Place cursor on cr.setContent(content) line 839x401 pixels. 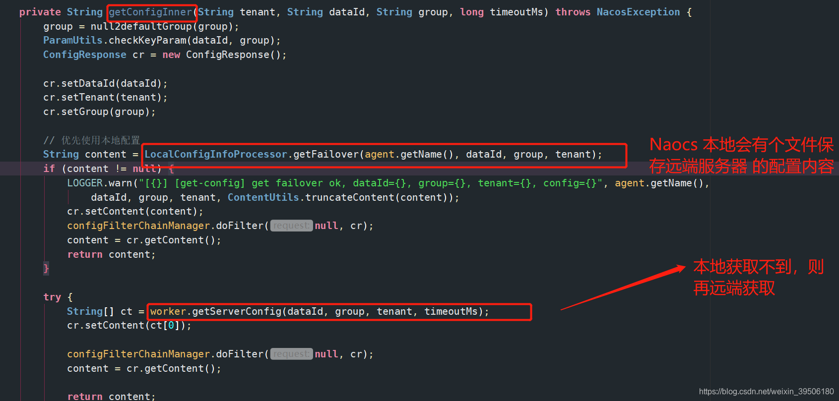(135, 211)
